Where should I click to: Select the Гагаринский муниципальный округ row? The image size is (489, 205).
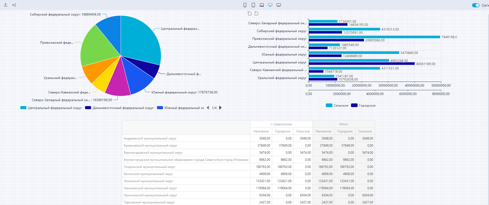150,167
